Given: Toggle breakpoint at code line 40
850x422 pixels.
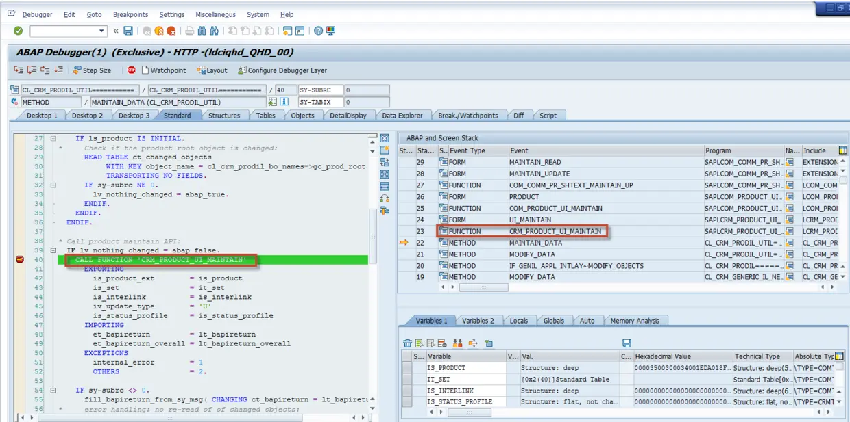Looking at the screenshot, I should (20, 260).
